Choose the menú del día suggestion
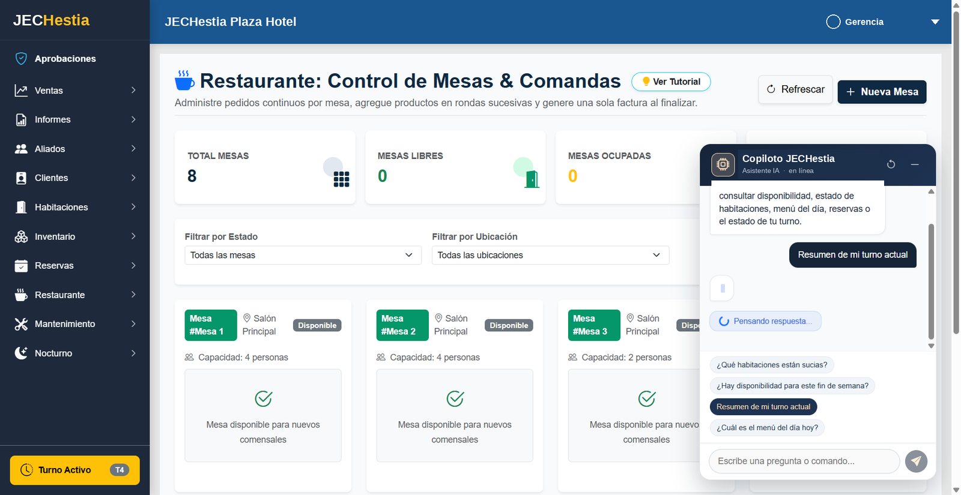The width and height of the screenshot is (961, 495). tap(767, 428)
